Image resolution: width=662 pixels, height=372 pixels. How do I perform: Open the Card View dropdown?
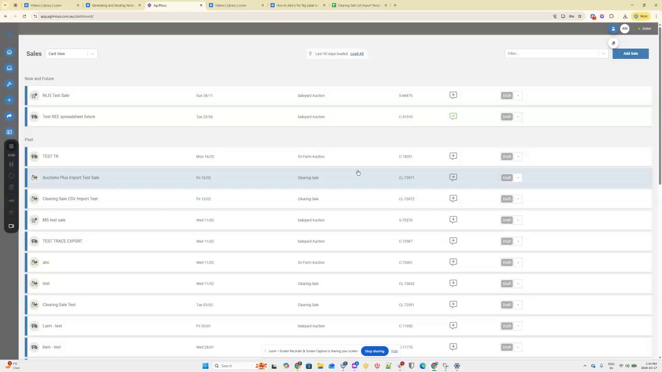pos(71,54)
